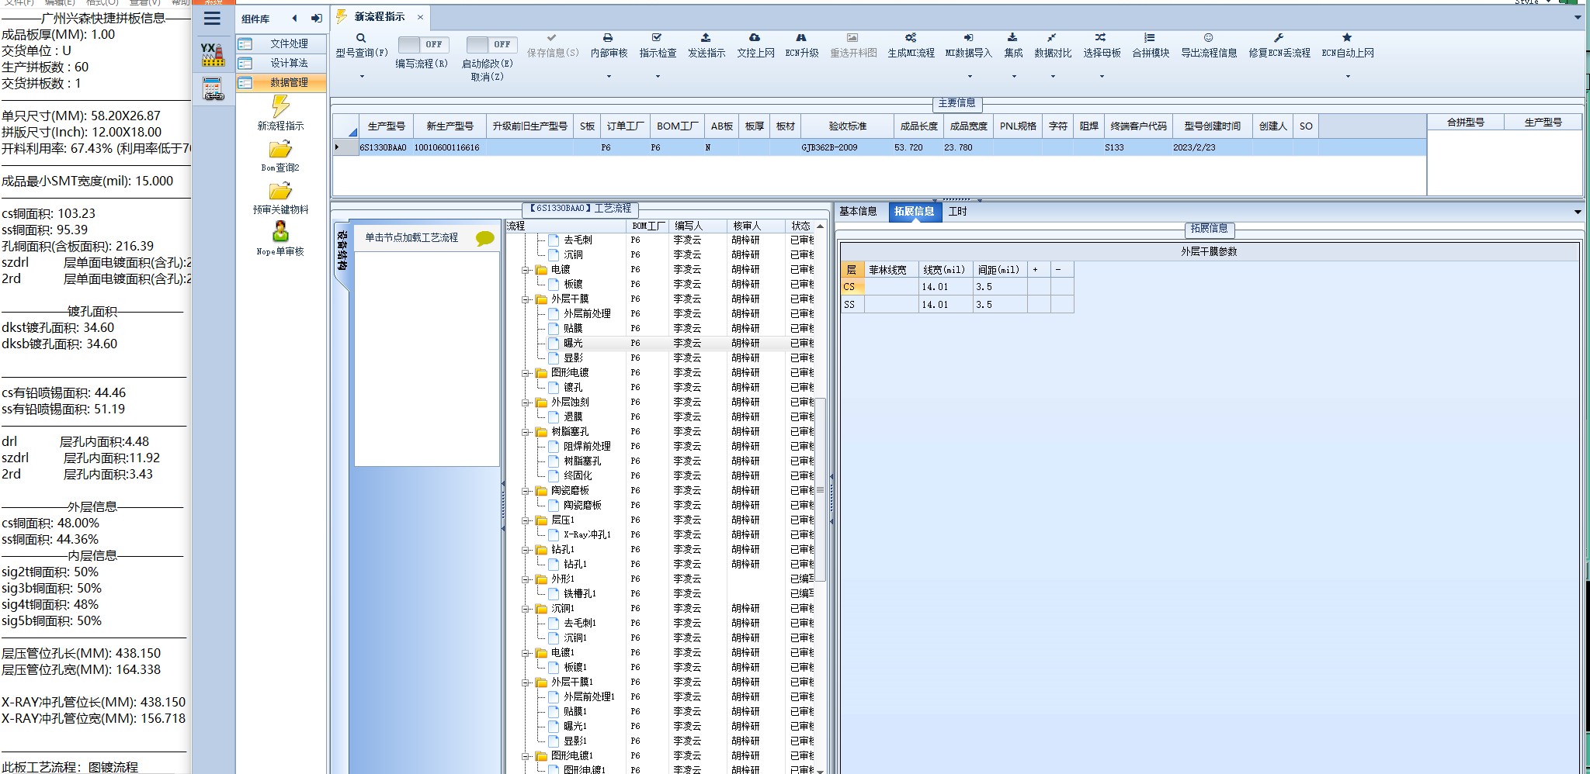Close the 新流程指示 tab
This screenshot has height=774, width=1590.
point(420,17)
